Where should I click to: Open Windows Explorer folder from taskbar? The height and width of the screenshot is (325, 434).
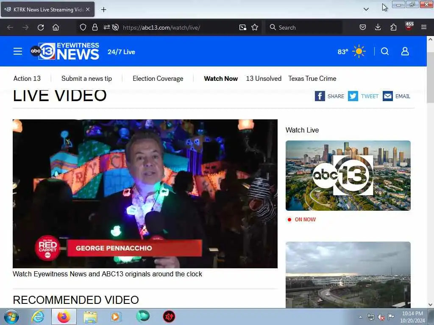click(x=90, y=317)
